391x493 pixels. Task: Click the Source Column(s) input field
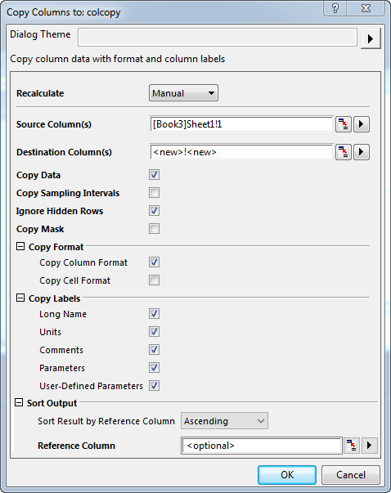tap(241, 124)
